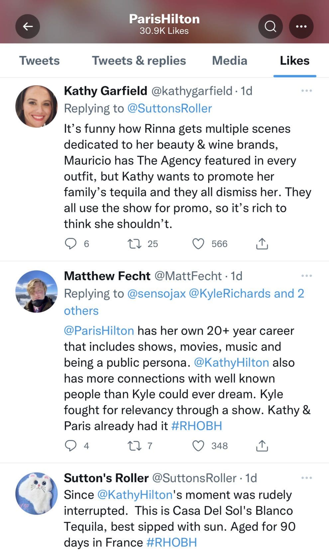
Task: Open the three-dot menu next to the search icon
Action: tap(301, 26)
